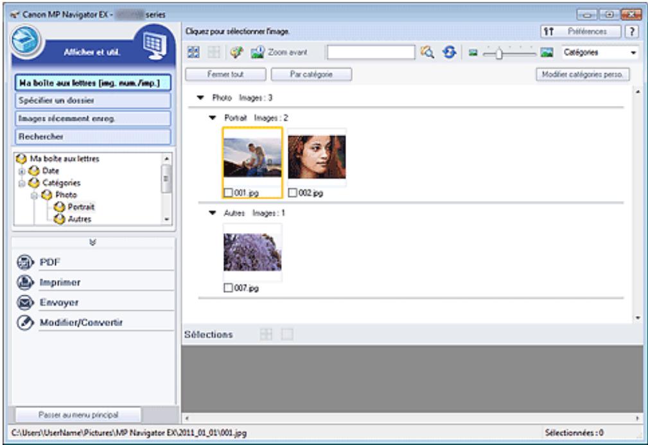Click the large thumbnail size icon

pyautogui.click(x=547, y=52)
